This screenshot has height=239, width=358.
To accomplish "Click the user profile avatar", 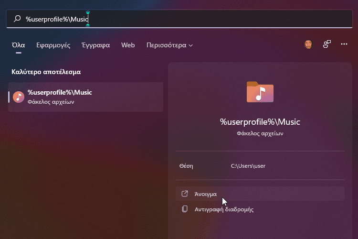I will (308, 44).
